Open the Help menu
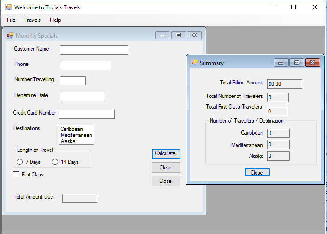The height and width of the screenshot is (234, 327). click(x=55, y=20)
